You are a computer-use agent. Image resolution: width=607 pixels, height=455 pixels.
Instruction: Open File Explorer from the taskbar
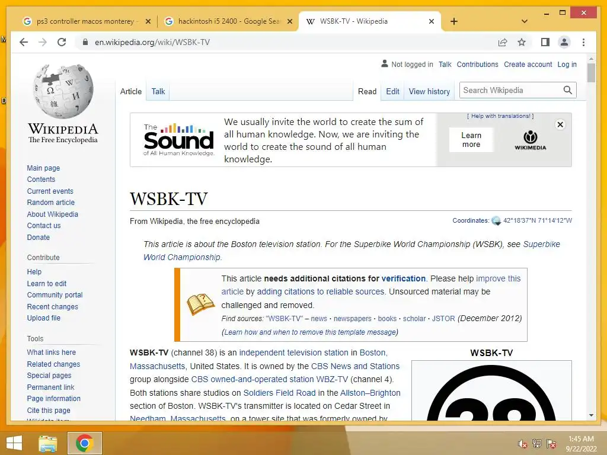(48, 443)
